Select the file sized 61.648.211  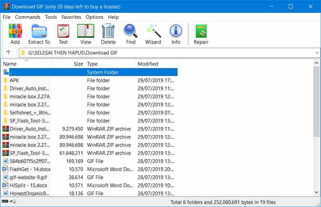71,153
